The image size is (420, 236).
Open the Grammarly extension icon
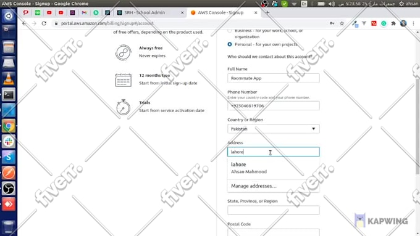(x=384, y=23)
